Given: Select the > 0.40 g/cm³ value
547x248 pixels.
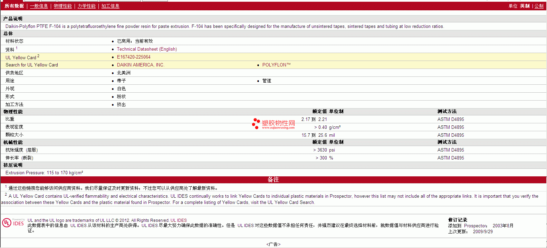Looking at the screenshot, I should (x=327, y=127).
